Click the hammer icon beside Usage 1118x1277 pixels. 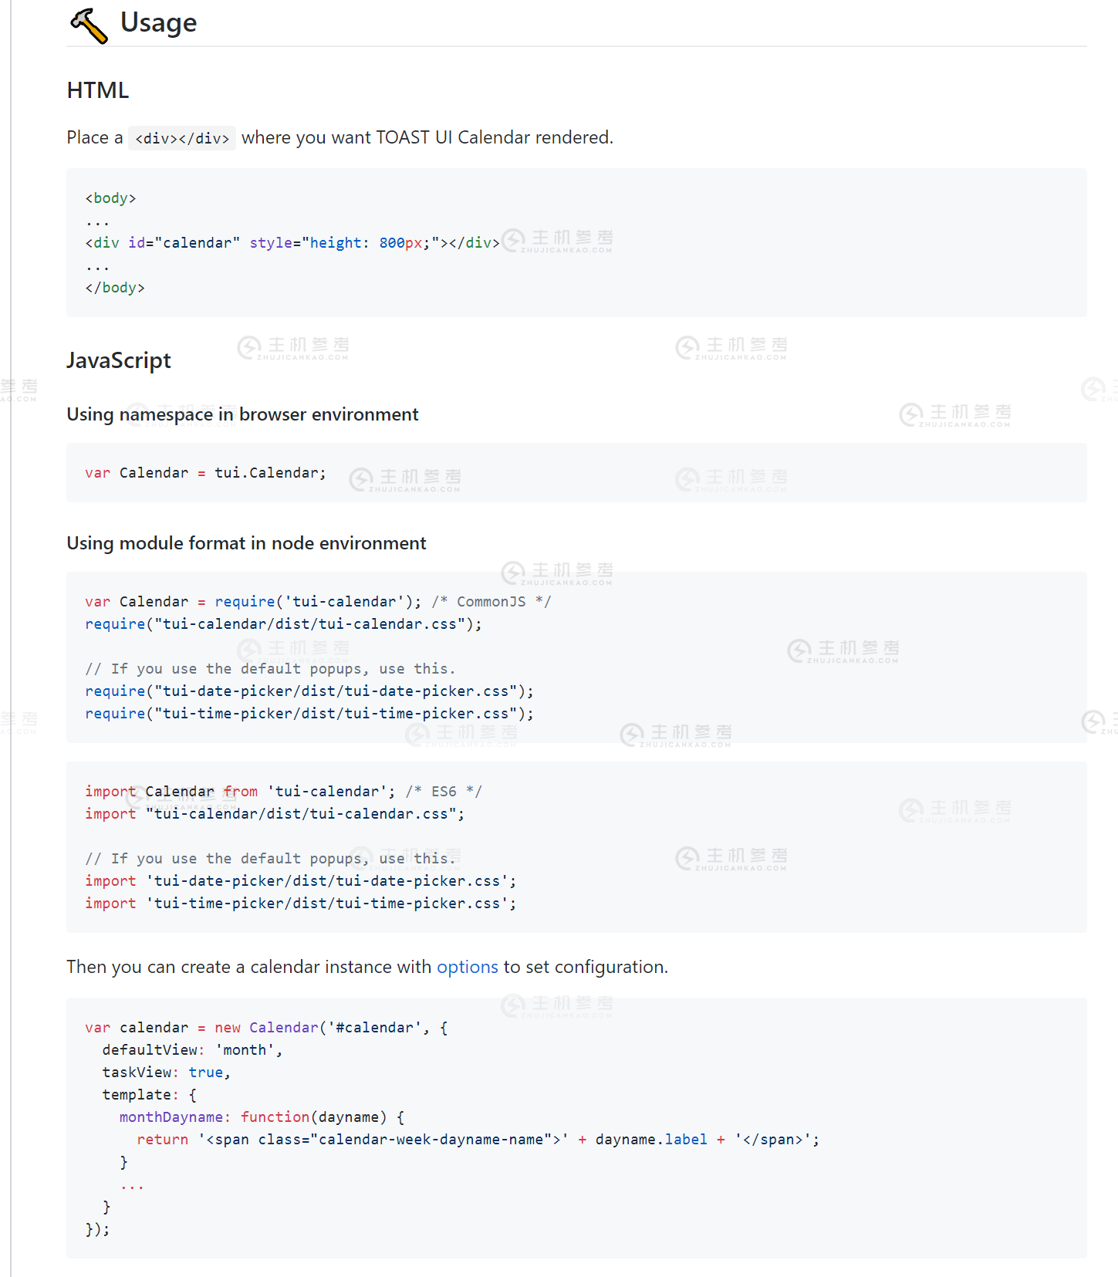tap(89, 25)
